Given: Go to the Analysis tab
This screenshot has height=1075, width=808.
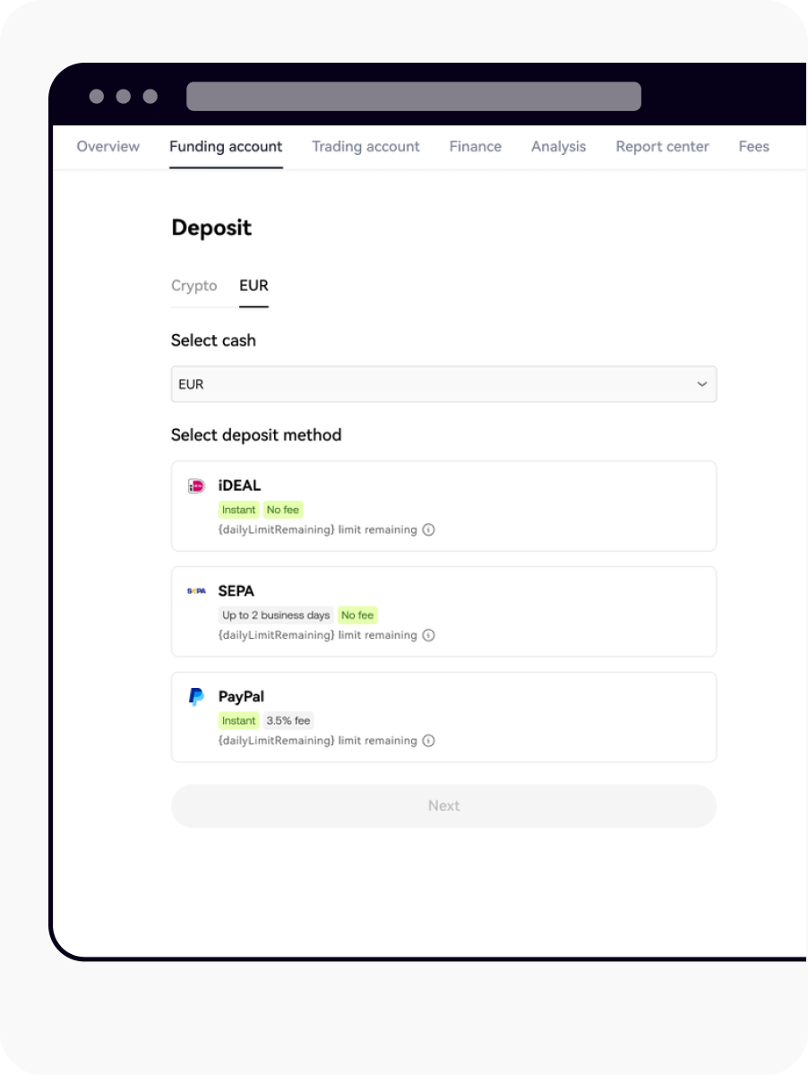Looking at the screenshot, I should coord(558,146).
